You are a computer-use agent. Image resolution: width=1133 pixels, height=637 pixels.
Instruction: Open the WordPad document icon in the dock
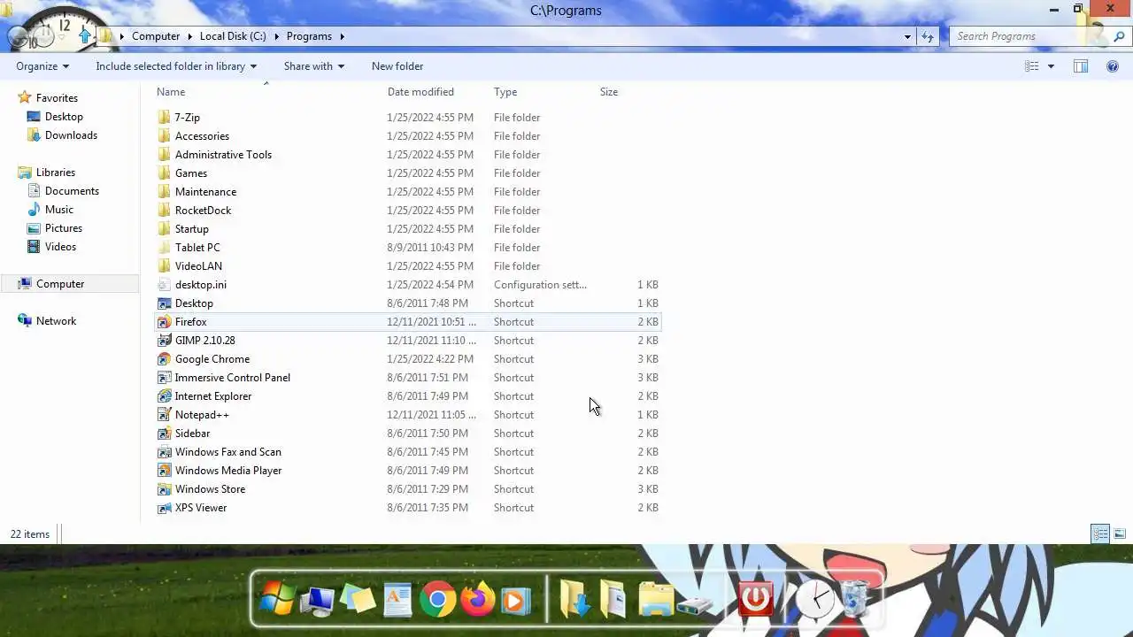tap(397, 600)
